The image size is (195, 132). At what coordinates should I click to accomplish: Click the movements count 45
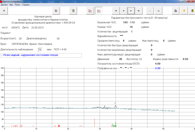click(121, 59)
